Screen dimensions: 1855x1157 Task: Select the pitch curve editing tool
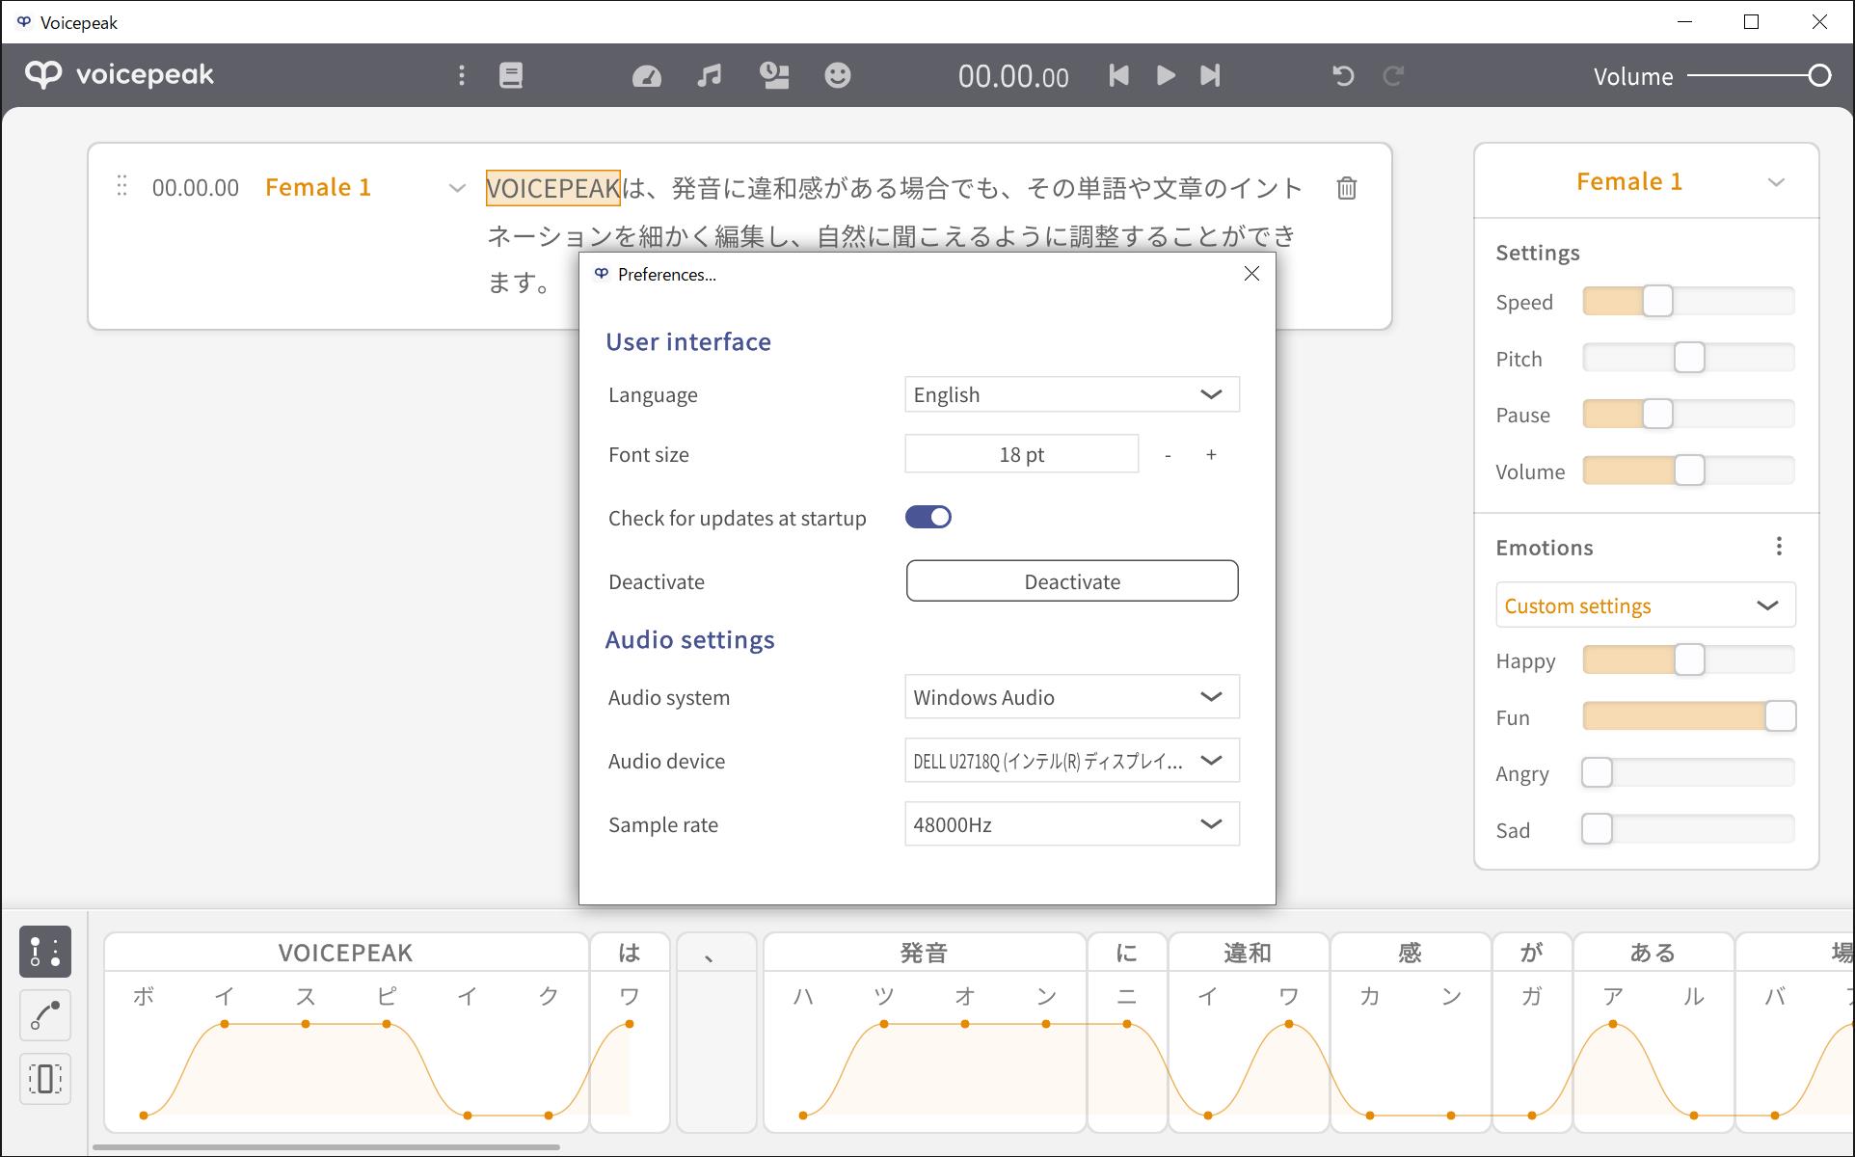(45, 1015)
